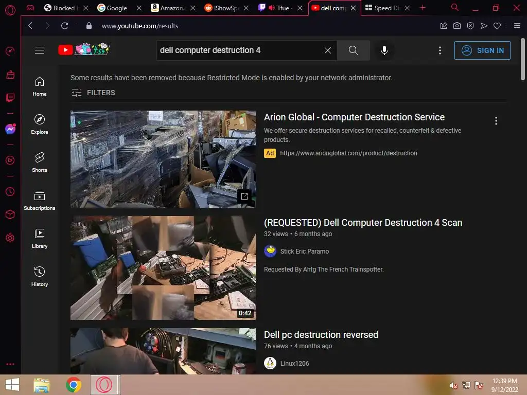View site security lock info

coord(89,26)
